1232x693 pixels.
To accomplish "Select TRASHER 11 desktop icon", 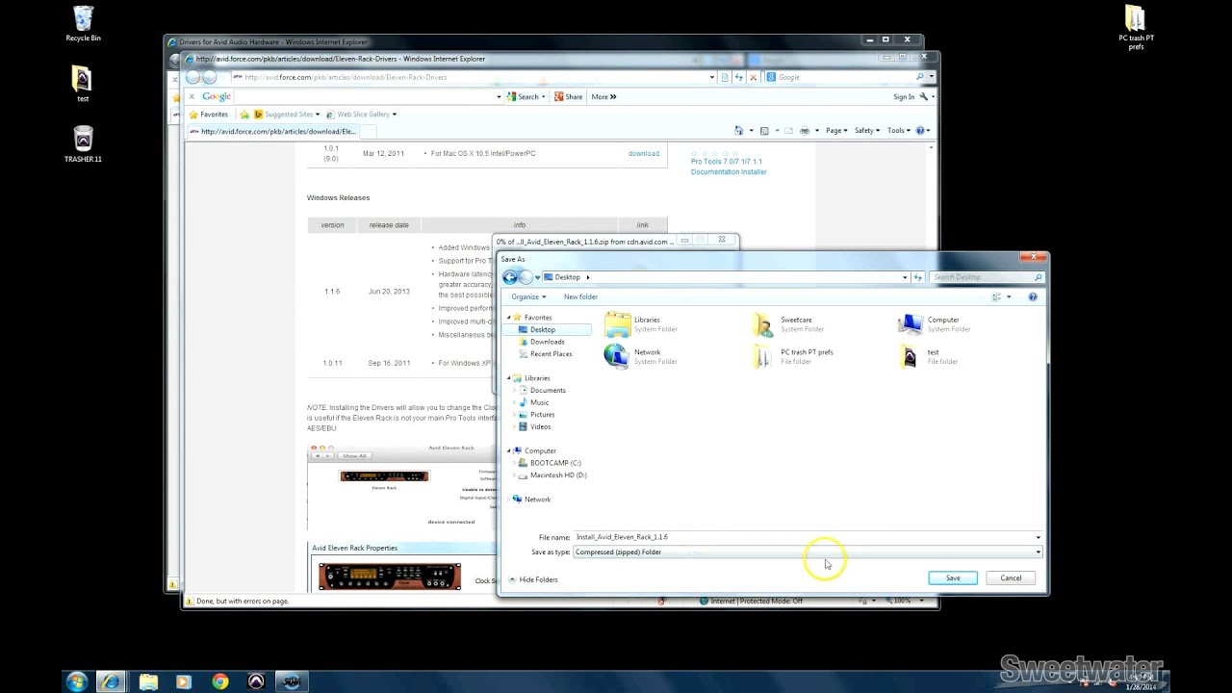I will [83, 144].
